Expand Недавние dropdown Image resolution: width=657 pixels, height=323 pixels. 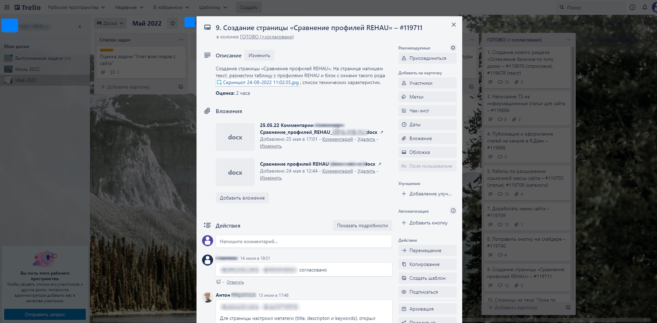point(129,7)
